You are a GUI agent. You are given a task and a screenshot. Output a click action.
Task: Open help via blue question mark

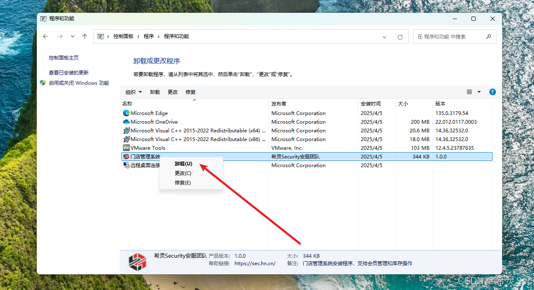click(493, 92)
